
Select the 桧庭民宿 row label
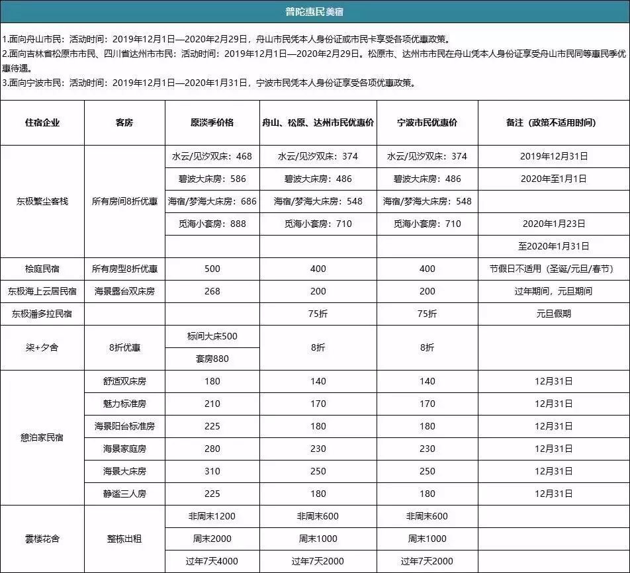click(x=43, y=269)
